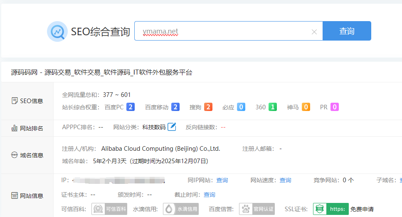This screenshot has width=402, height=217.
Task: Open the 必应 weight badge 0
Action: click(241, 107)
